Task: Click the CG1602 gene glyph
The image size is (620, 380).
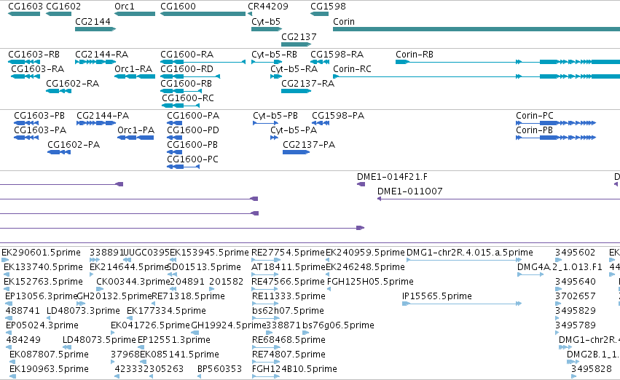Action: [58, 14]
